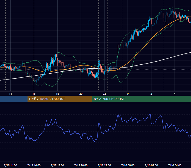191x168 pixels.
Task: Click the blue session bar before London
Action: click(14, 99)
